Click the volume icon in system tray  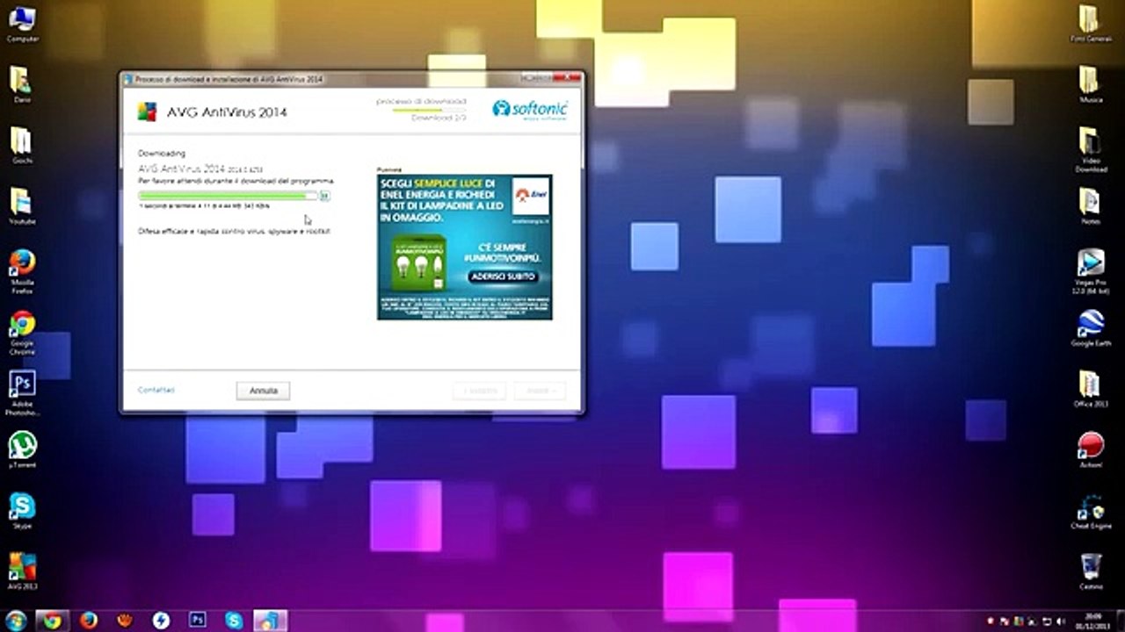coord(1061,621)
